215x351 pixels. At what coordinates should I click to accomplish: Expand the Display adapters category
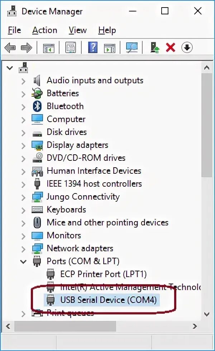click(23, 145)
